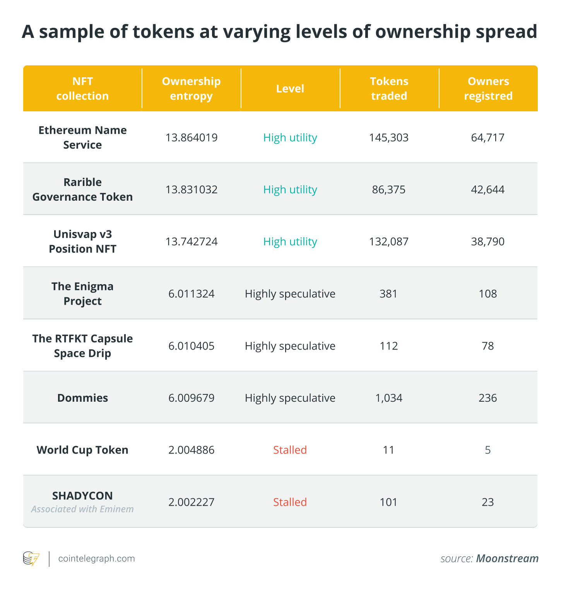Open the cointelegraph.com link

96,559
